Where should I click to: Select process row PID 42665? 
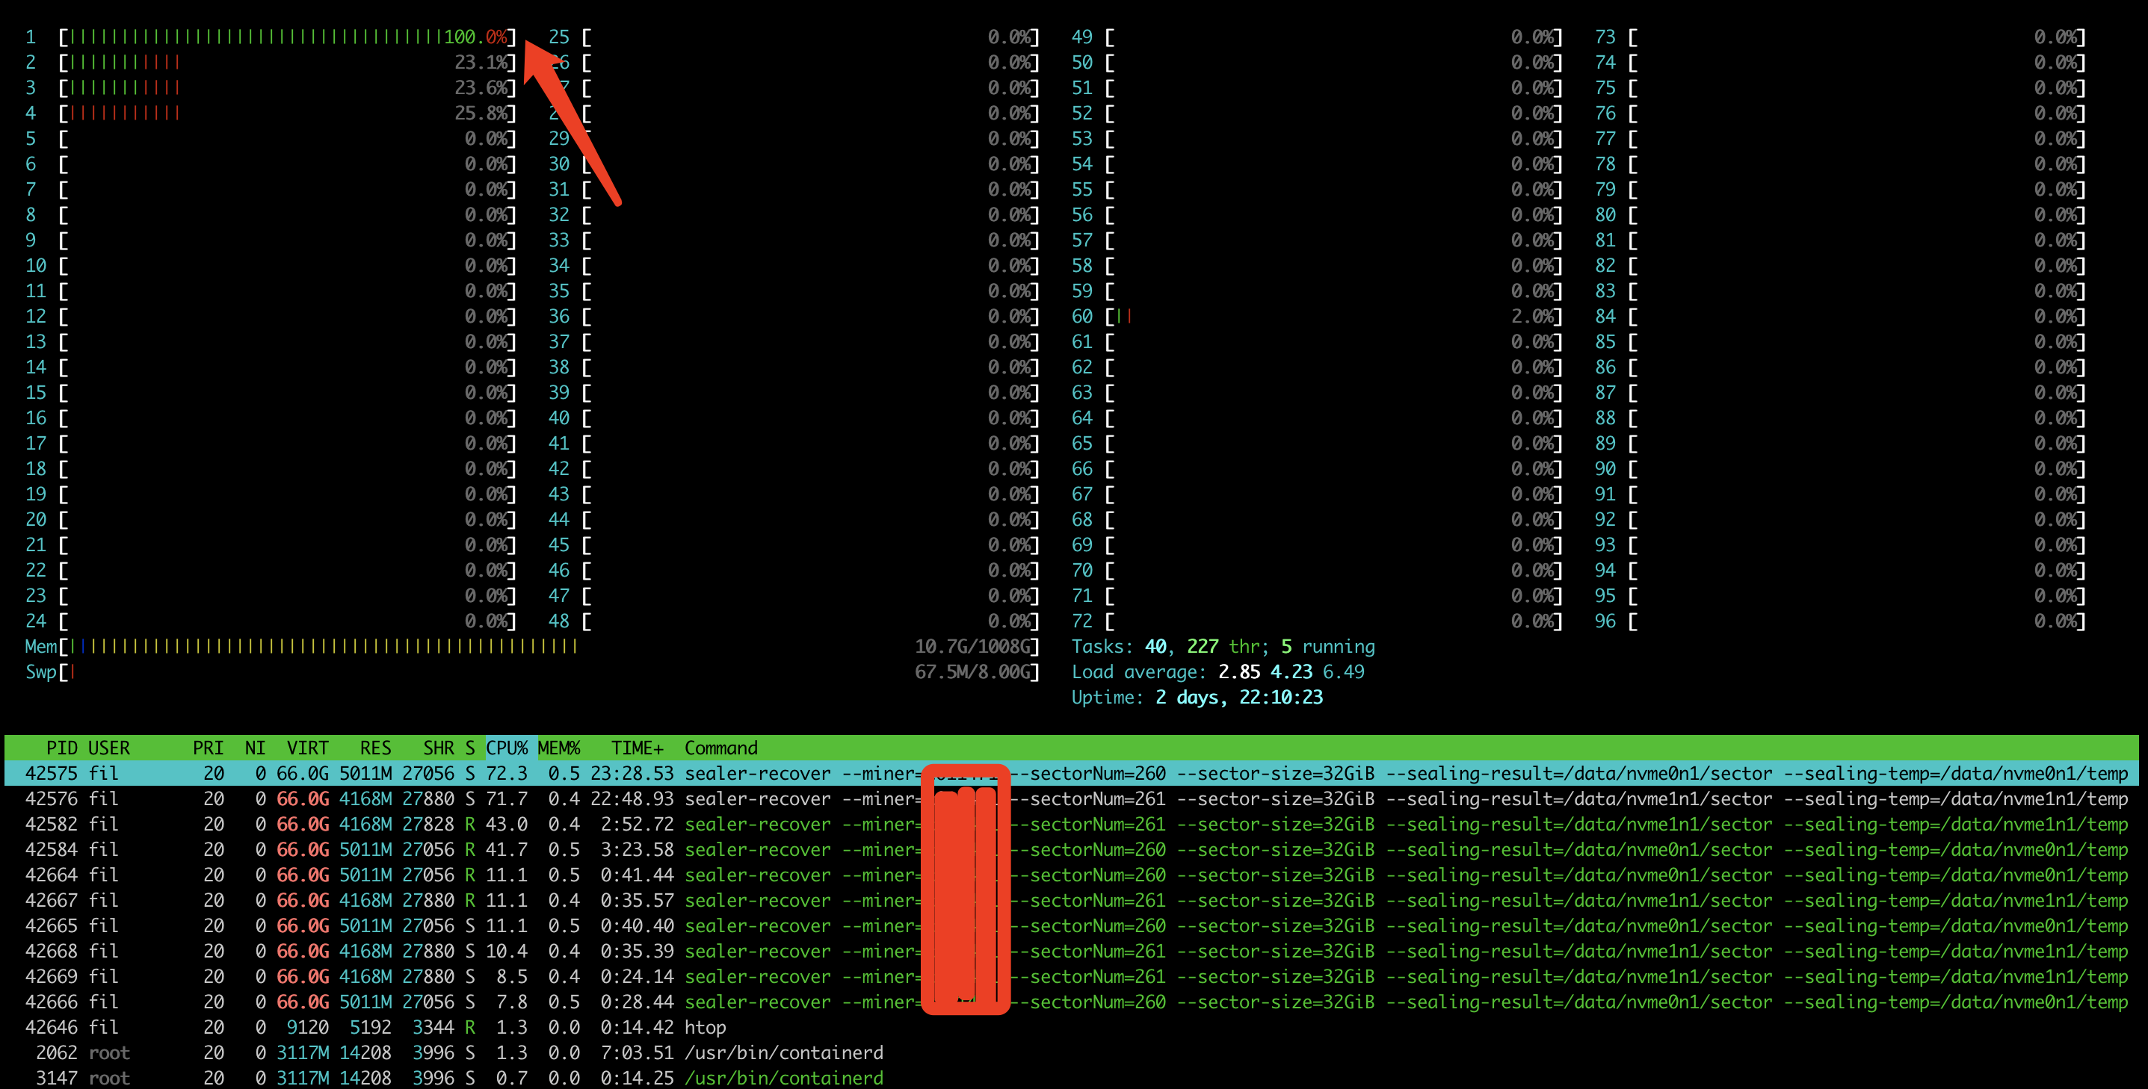pos(1072,925)
